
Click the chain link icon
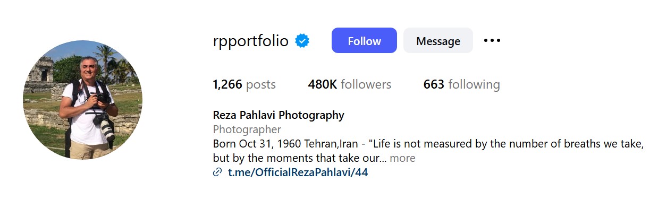[217, 172]
